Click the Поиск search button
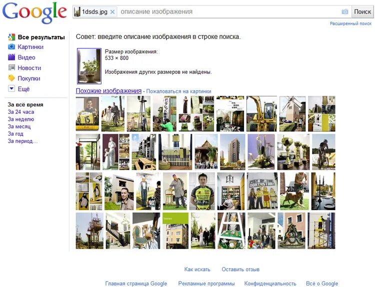This screenshot has height=287, width=375. tap(362, 11)
